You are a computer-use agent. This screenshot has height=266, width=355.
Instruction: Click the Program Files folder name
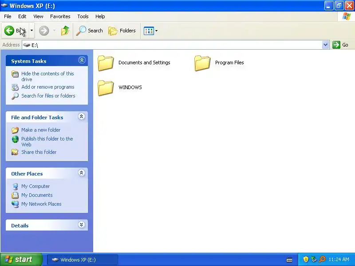tap(229, 63)
